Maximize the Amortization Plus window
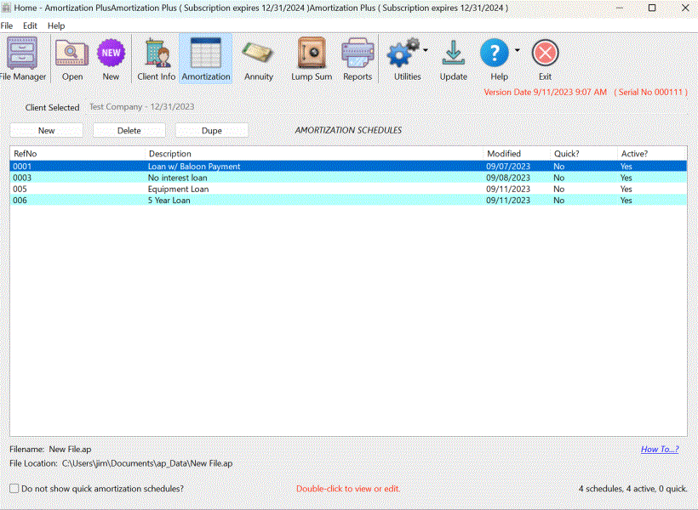The image size is (698, 510). click(652, 8)
